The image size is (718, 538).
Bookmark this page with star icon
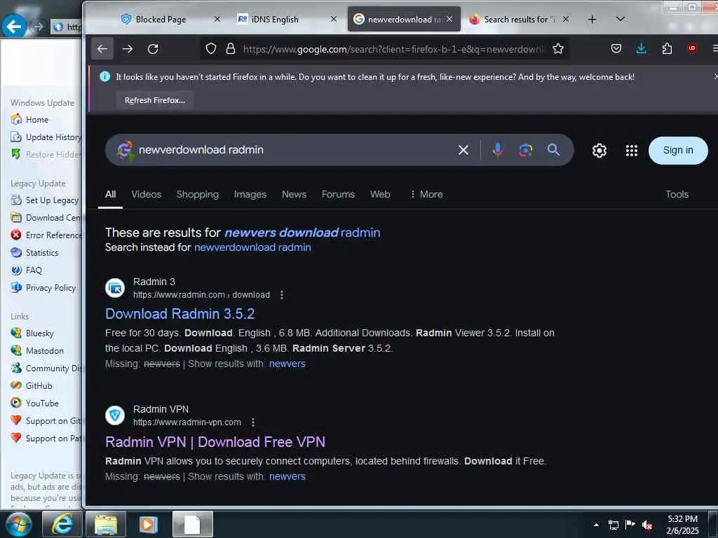tap(557, 48)
